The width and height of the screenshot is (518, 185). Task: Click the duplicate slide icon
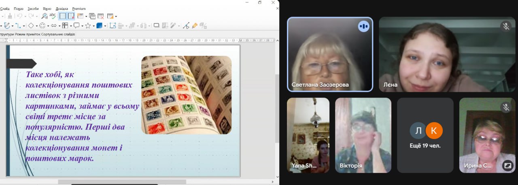92,16
